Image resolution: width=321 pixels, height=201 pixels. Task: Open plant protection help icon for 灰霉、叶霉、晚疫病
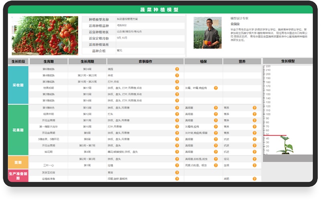coord(215,88)
